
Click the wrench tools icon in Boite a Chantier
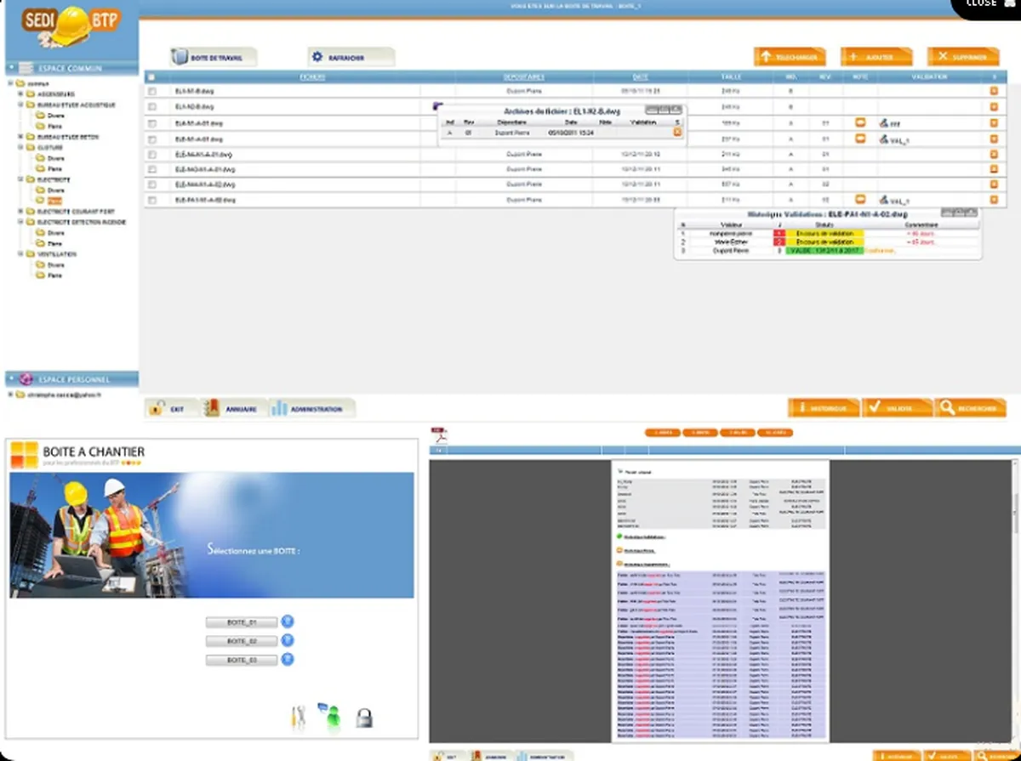[298, 718]
